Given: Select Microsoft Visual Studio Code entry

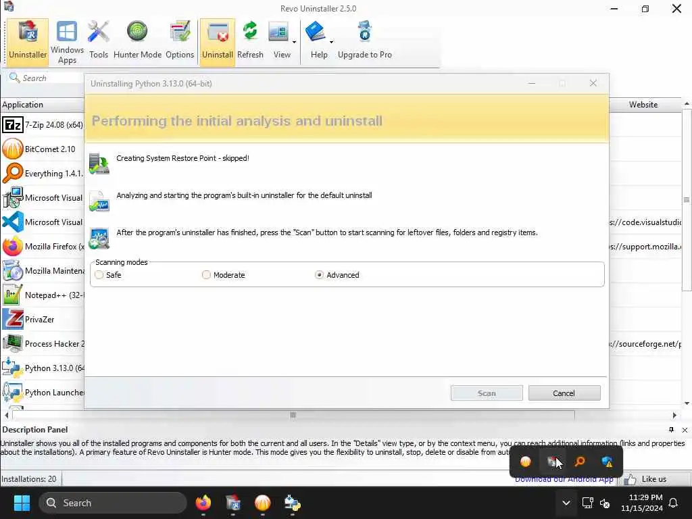Looking at the screenshot, I should pos(43,222).
